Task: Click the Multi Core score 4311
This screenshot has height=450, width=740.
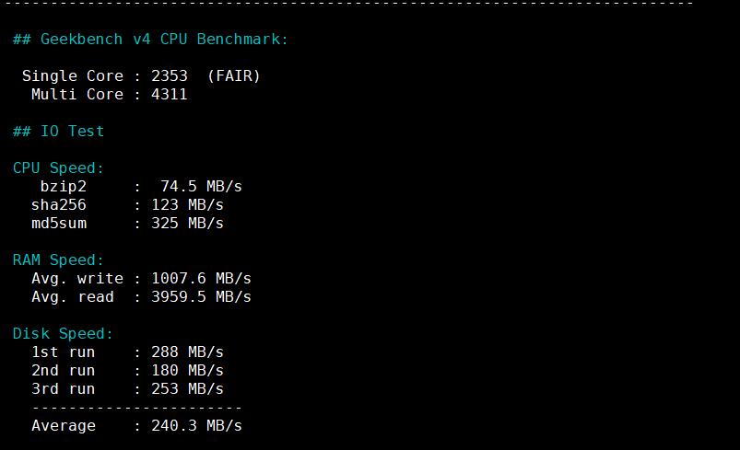Action: 170,95
